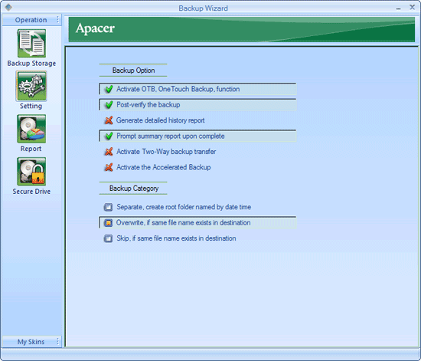The height and width of the screenshot is (361, 421).
Task: Disable Post-verify the backup option
Action: click(x=197, y=104)
